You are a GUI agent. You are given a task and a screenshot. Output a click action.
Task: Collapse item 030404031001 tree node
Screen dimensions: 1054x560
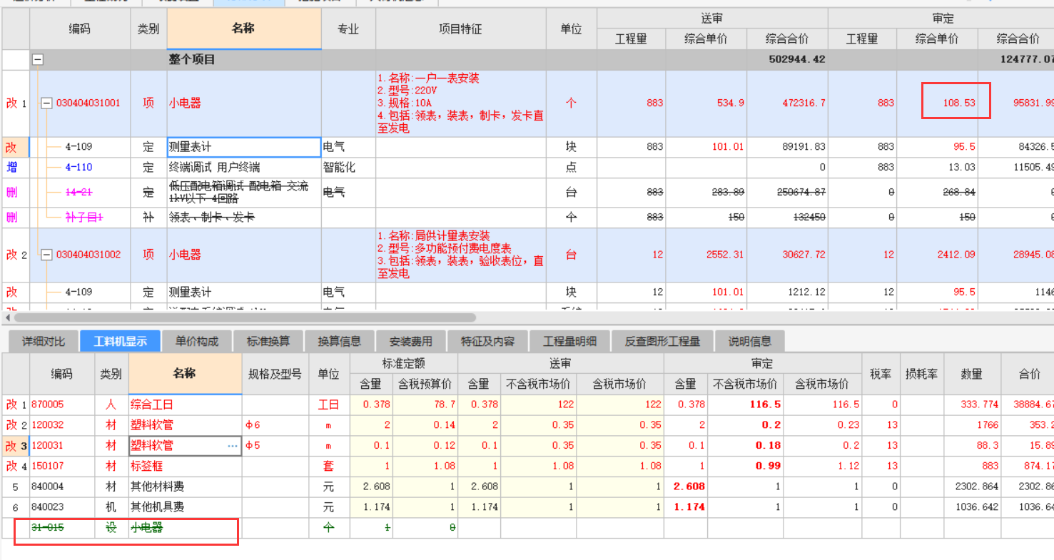(46, 103)
